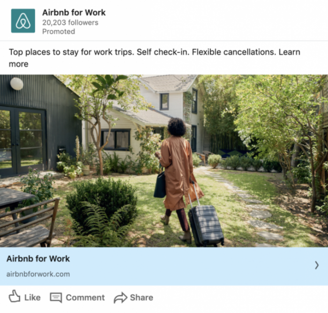Click the Airbnb logo icon
The height and width of the screenshot is (313, 328).
coord(23,21)
